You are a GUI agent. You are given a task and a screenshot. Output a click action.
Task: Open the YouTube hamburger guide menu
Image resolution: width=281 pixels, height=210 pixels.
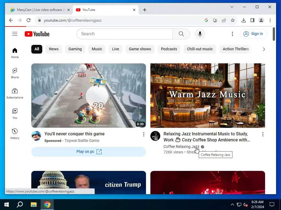[15, 34]
